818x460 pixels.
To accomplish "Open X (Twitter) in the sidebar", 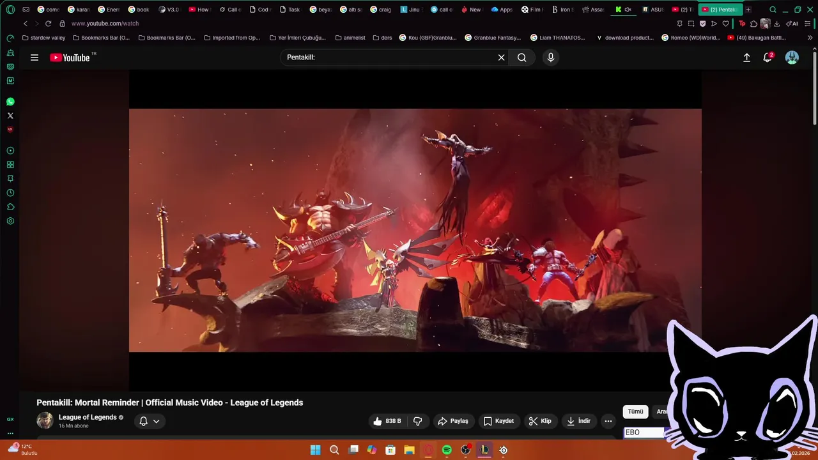I will coord(10,116).
